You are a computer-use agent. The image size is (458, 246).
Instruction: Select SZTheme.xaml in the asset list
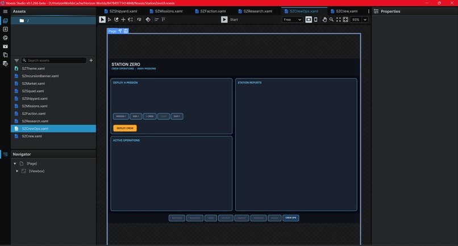pos(53,68)
